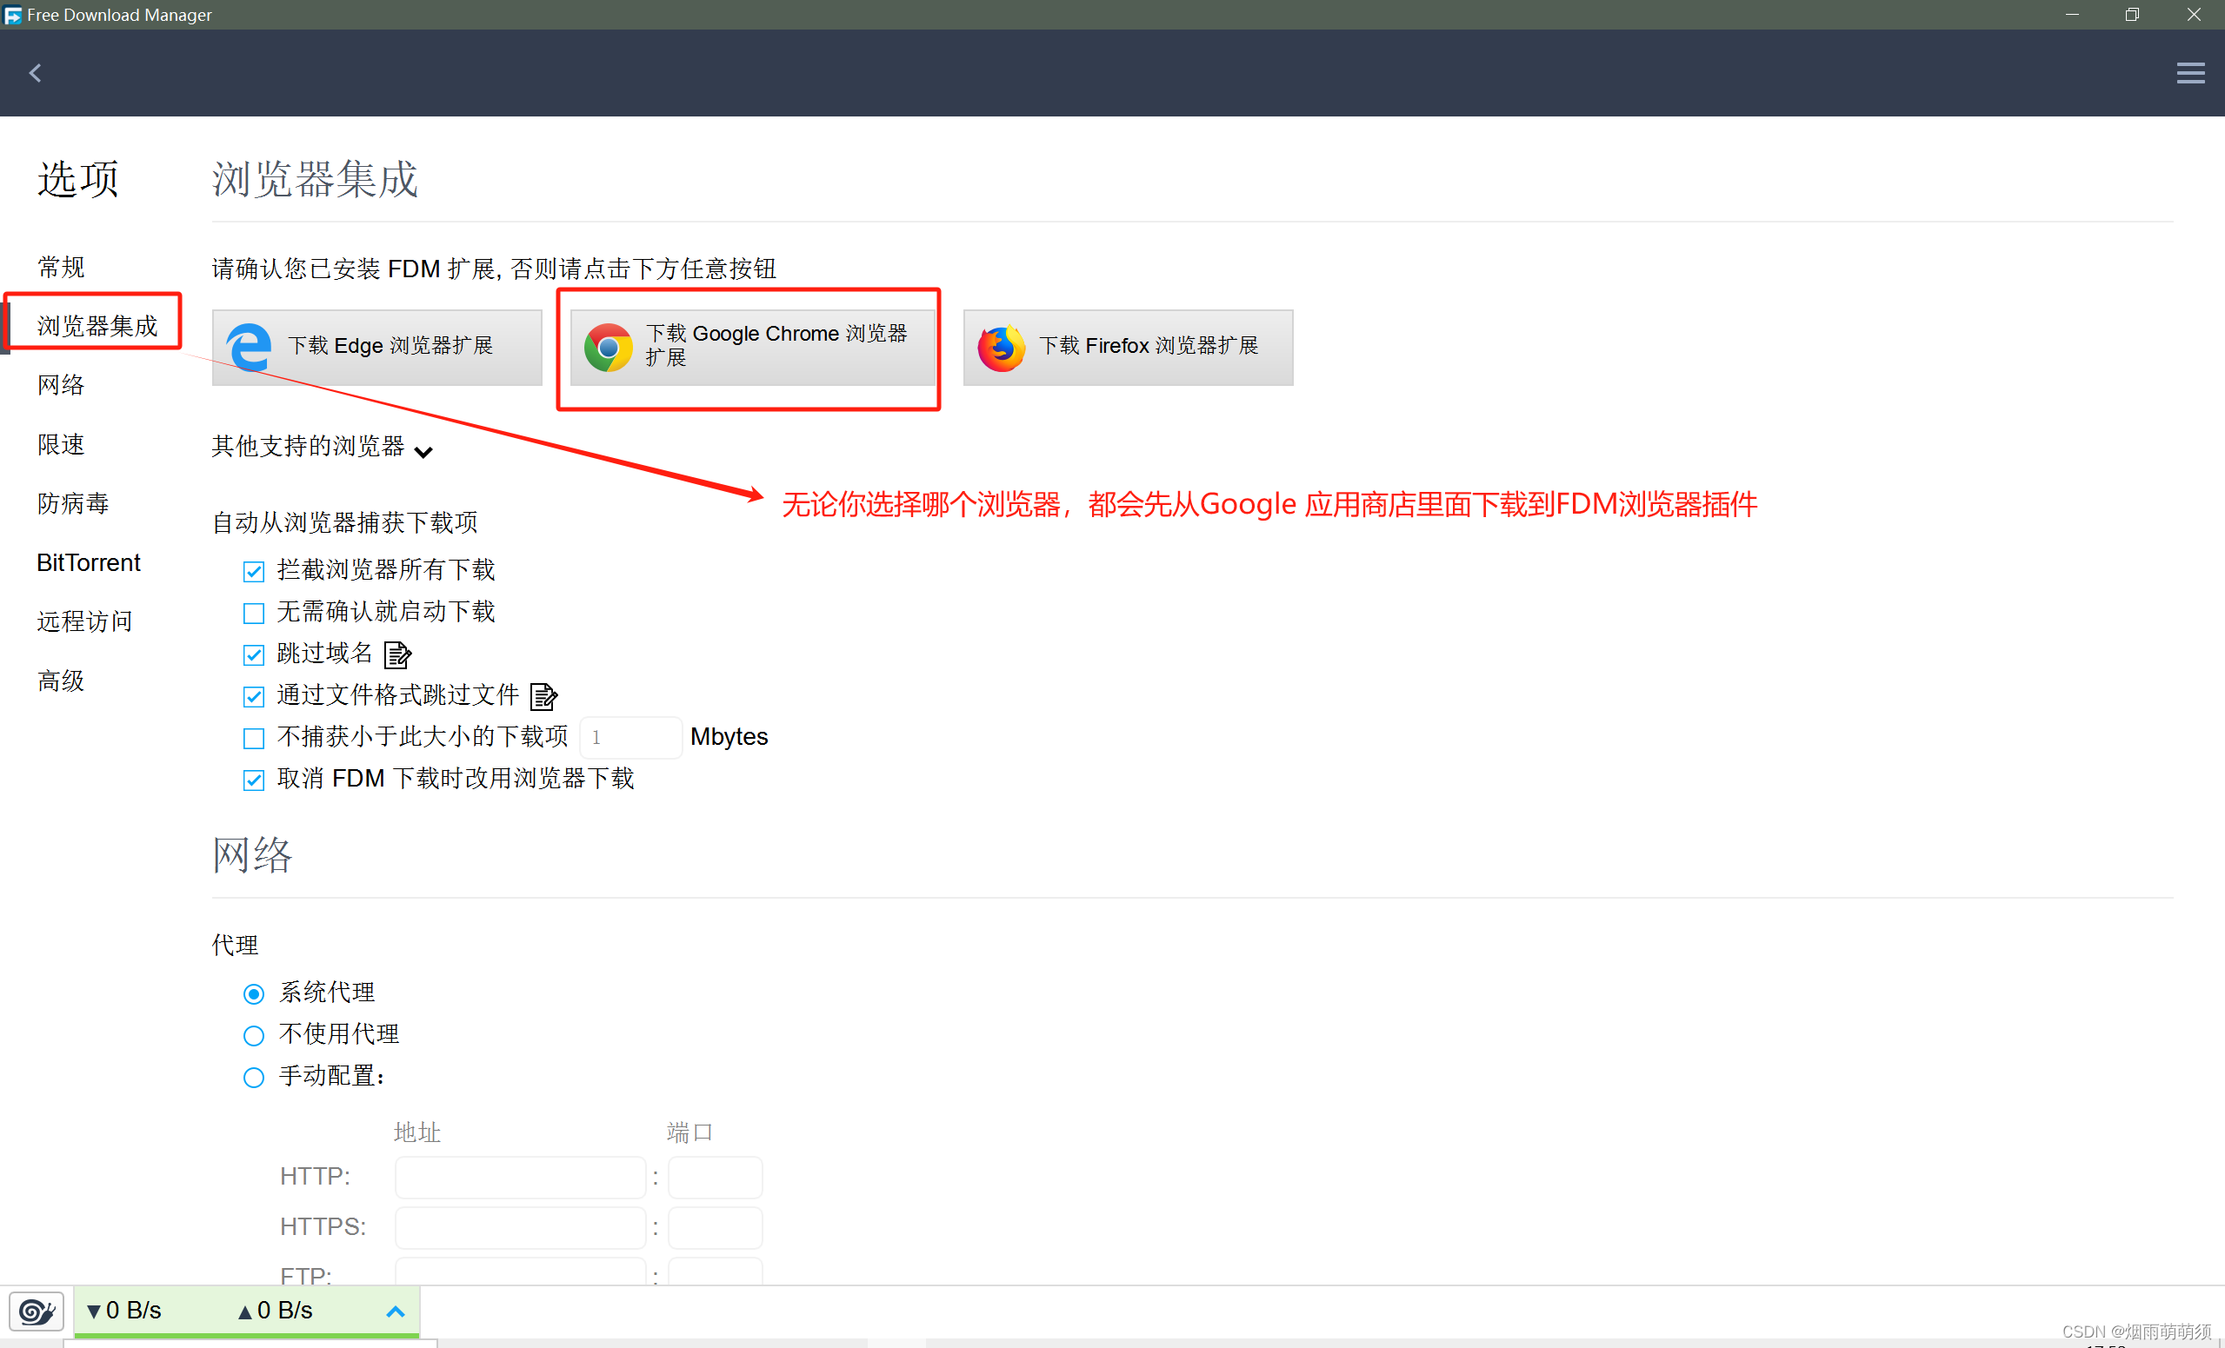The width and height of the screenshot is (2225, 1348).
Task: Expand the speed panel chevron arrow
Action: (x=396, y=1311)
